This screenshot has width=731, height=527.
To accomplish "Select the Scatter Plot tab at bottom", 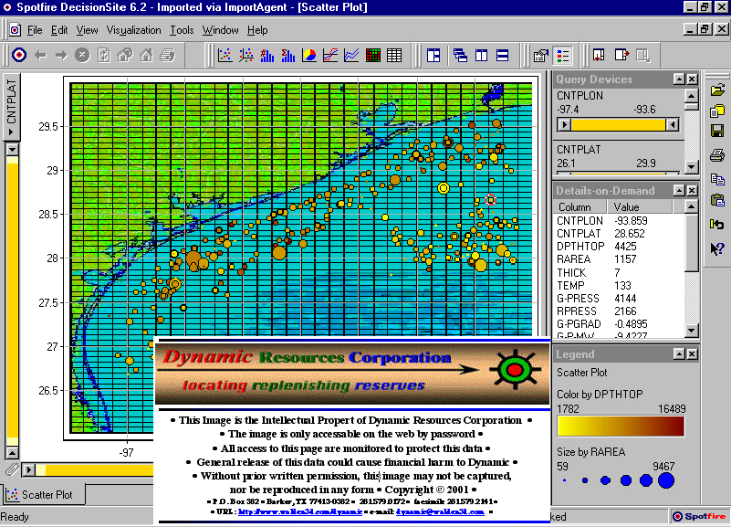I will (x=45, y=495).
